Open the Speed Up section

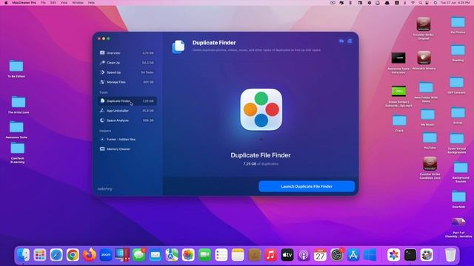click(x=127, y=72)
